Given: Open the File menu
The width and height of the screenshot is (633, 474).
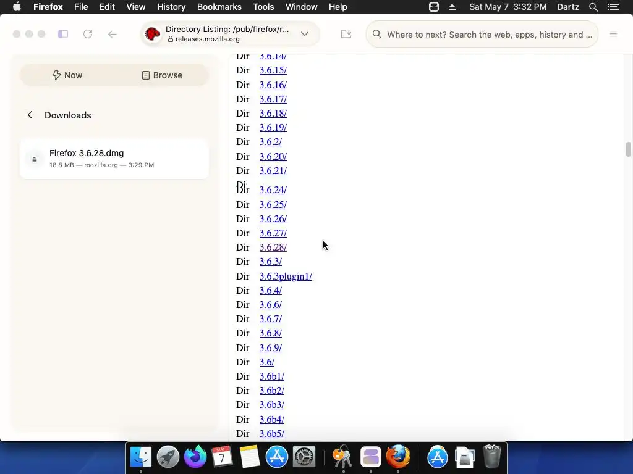Looking at the screenshot, I should click(x=81, y=7).
